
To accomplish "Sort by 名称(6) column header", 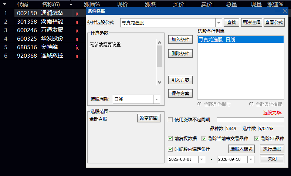I will click(51, 4).
